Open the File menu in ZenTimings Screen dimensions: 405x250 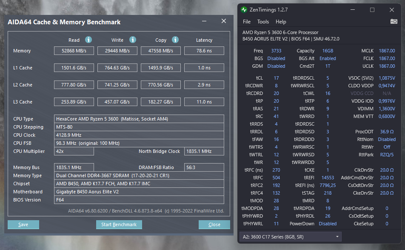tap(247, 22)
